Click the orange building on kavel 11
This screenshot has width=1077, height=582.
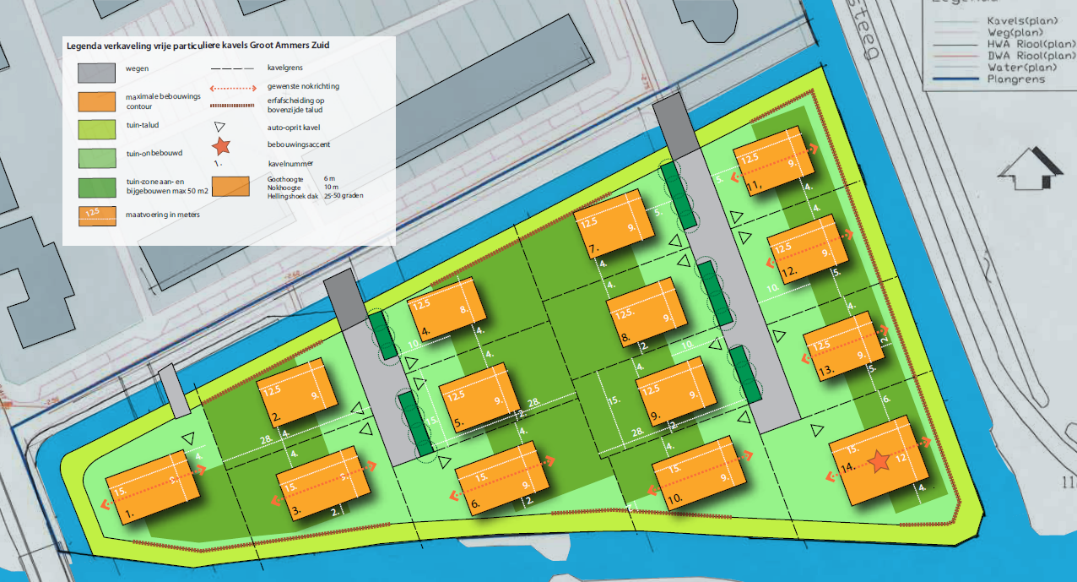coord(776,160)
